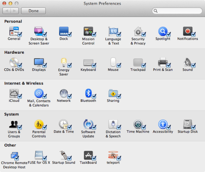Select the Network globe icon
Viewport: 205px width, 172px height.
[64, 93]
